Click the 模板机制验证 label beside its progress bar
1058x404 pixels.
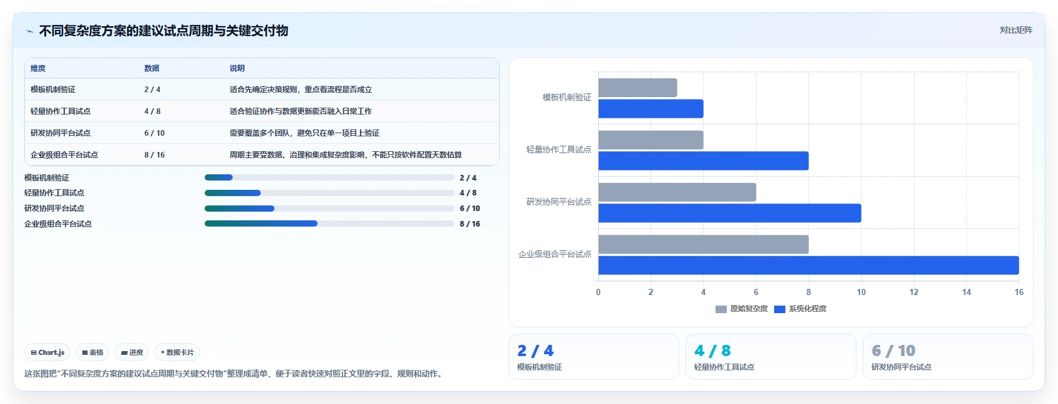47,178
